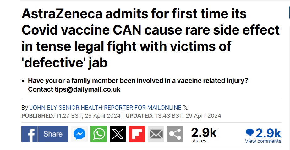Click the blue 2.9k comments count
The image size is (290, 150).
click(268, 133)
